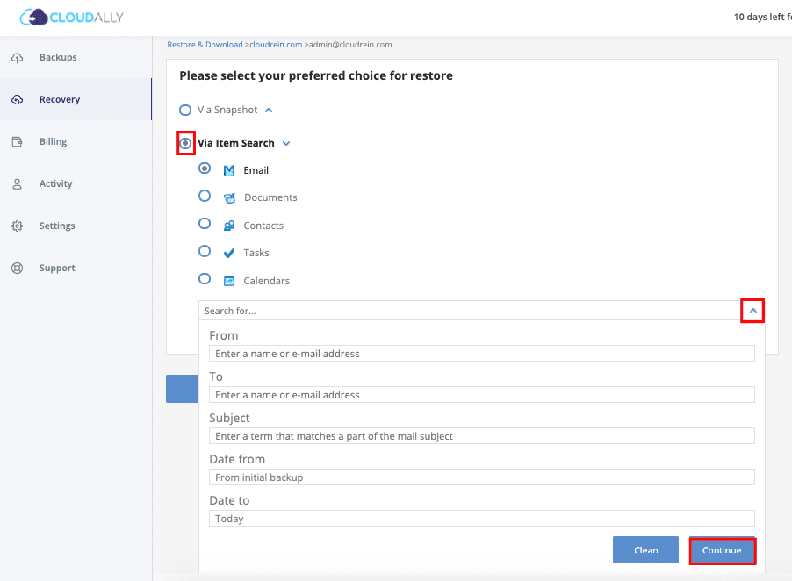Follow the Restore & Download breadcrumb link
792x581 pixels.
(205, 45)
